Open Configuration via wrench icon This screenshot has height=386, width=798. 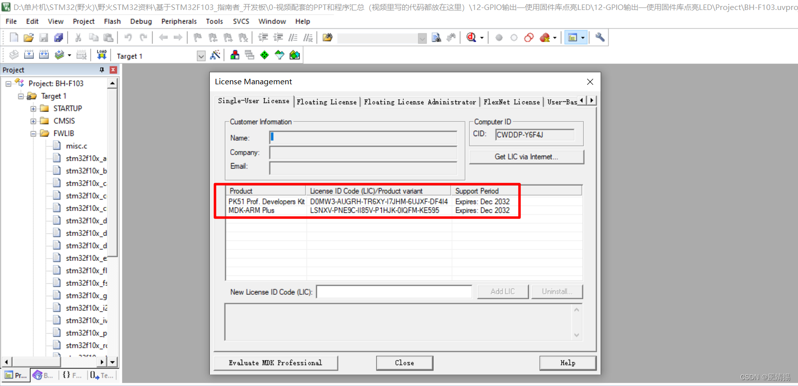pyautogui.click(x=600, y=37)
